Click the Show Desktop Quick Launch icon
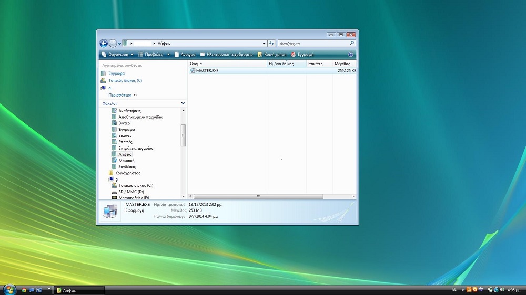The height and width of the screenshot is (295, 526). (32, 290)
